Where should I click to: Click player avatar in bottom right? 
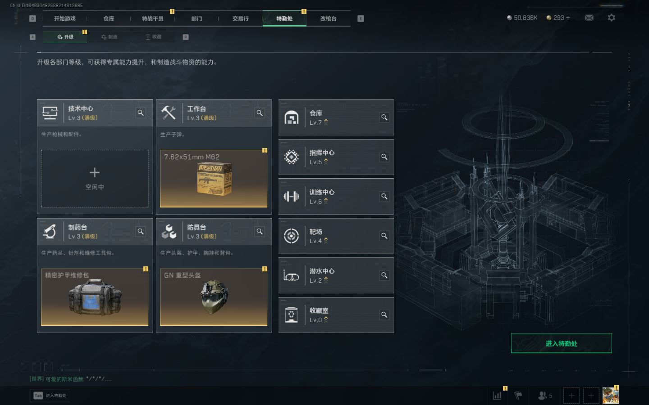(x=611, y=396)
